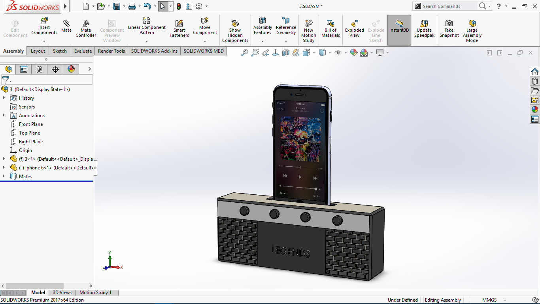
Task: Switch to the Layout tab
Action: coord(38,51)
